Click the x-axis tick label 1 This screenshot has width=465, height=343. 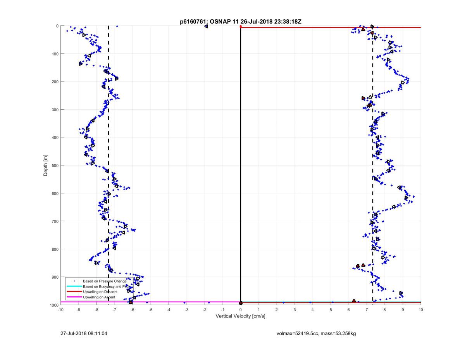258,310
